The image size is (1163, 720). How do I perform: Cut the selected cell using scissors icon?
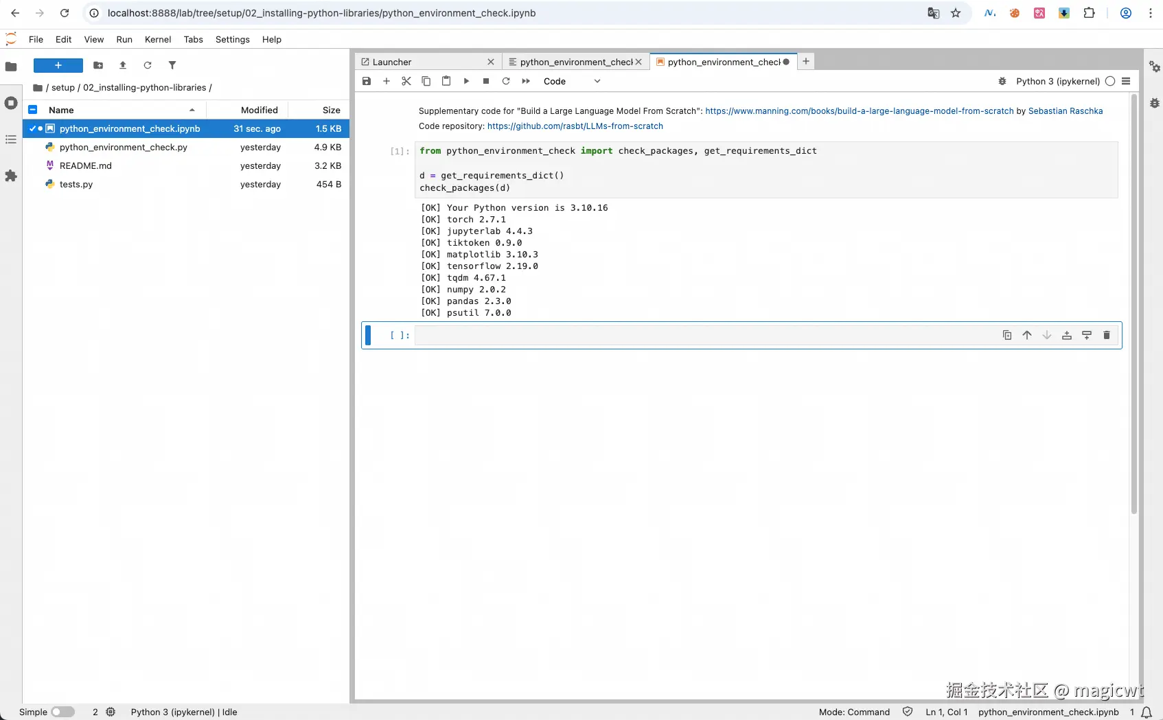click(406, 81)
